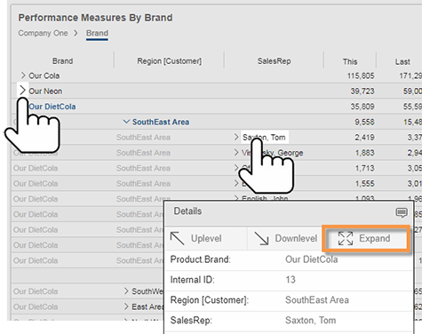Expand the sales rep in the 1,713 row

236,168
